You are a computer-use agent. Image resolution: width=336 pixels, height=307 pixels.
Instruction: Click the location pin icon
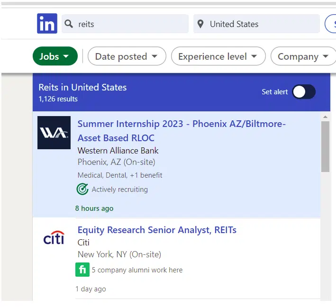pyautogui.click(x=200, y=24)
